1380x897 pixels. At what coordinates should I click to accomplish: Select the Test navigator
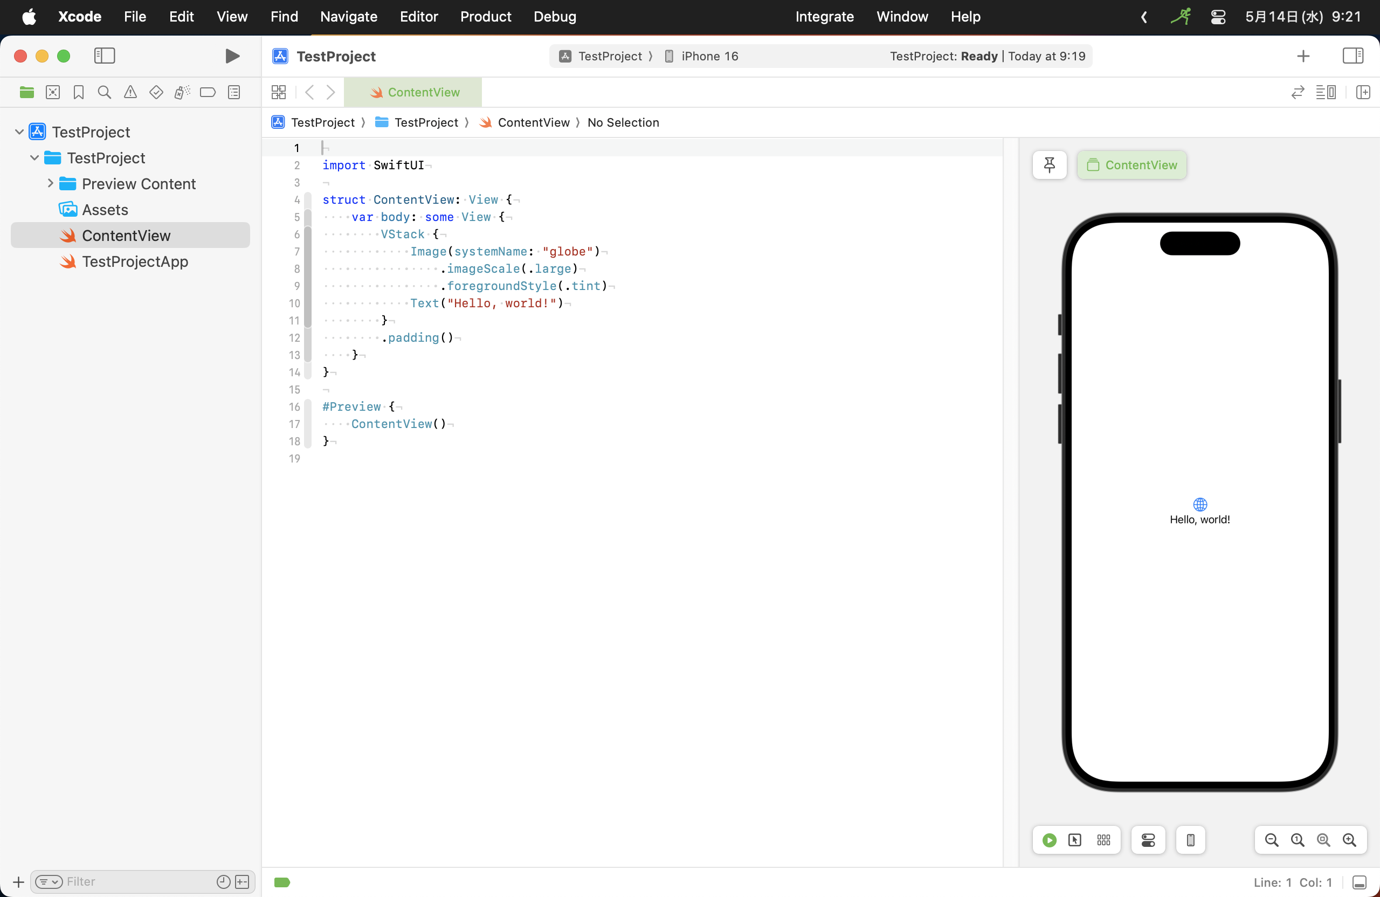[x=155, y=92]
